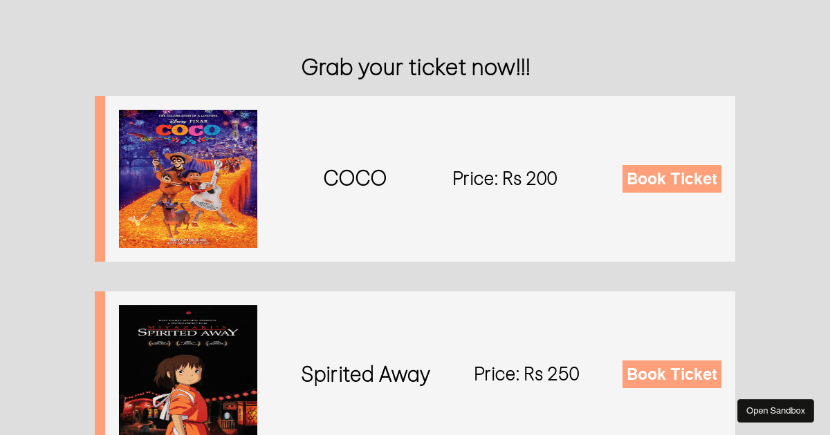830x435 pixels.
Task: Open the sandbox via Open Sandbox button
Action: pos(775,411)
